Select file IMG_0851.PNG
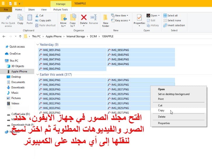212x159 pixels. click(x=72, y=50)
